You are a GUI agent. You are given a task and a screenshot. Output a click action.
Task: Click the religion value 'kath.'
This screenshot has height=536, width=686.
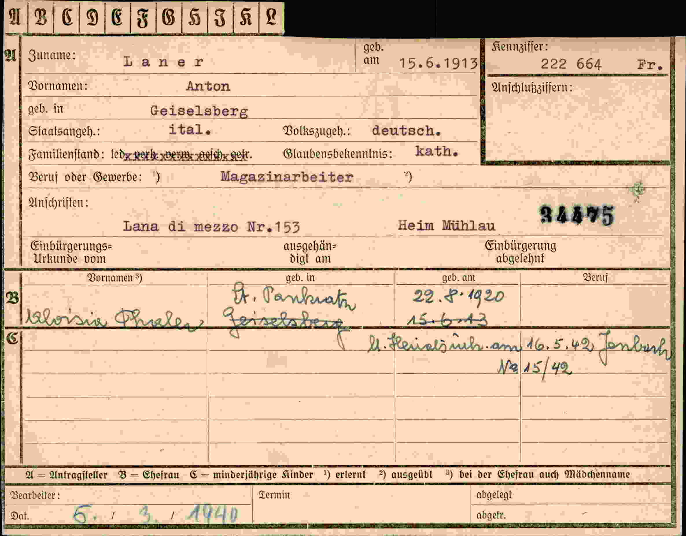tap(437, 151)
